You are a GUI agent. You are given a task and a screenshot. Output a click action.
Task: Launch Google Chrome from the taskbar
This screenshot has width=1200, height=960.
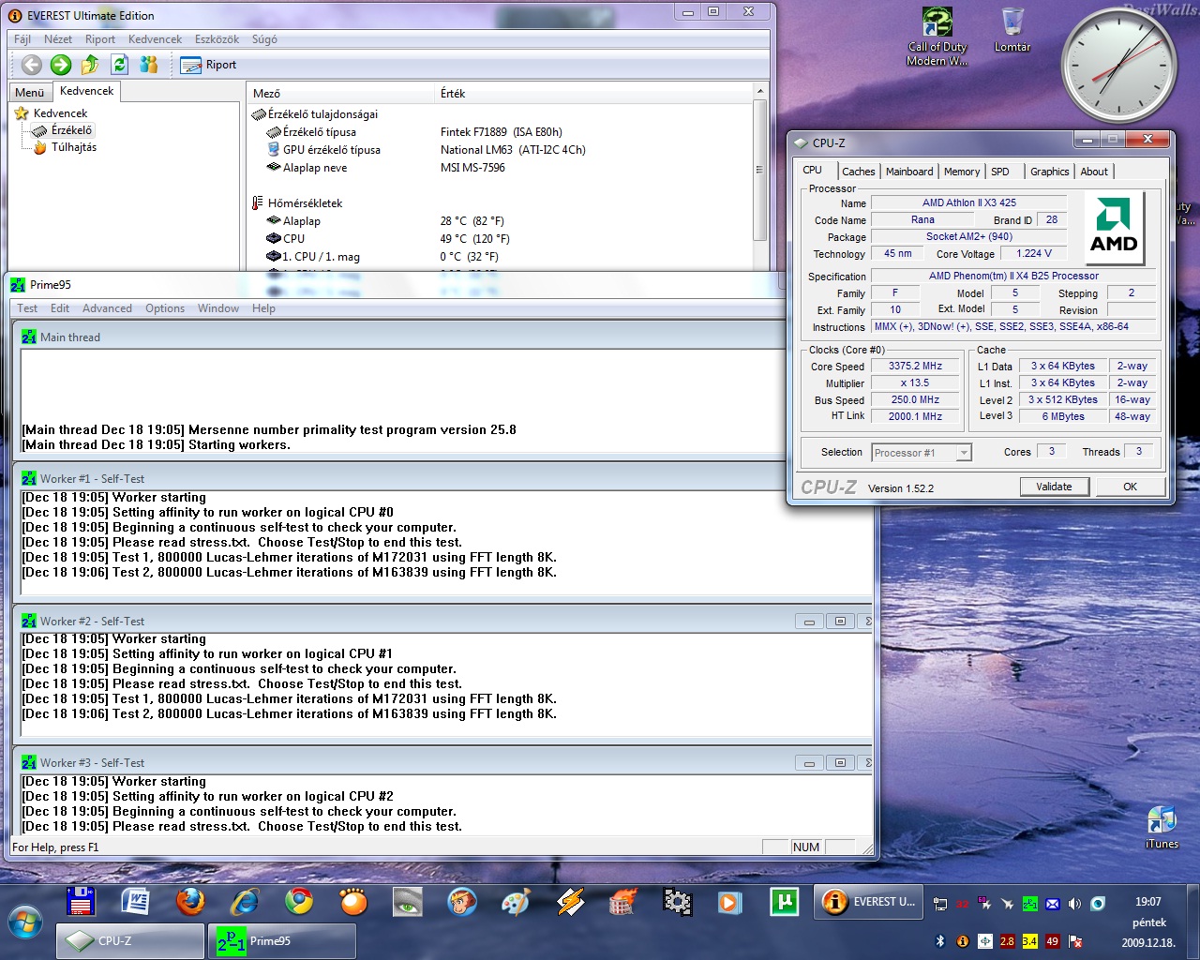[299, 902]
